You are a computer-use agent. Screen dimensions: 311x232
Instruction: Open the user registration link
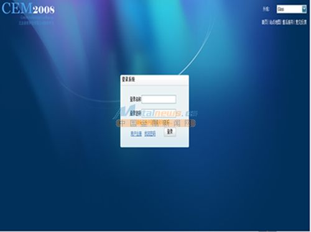(136, 133)
